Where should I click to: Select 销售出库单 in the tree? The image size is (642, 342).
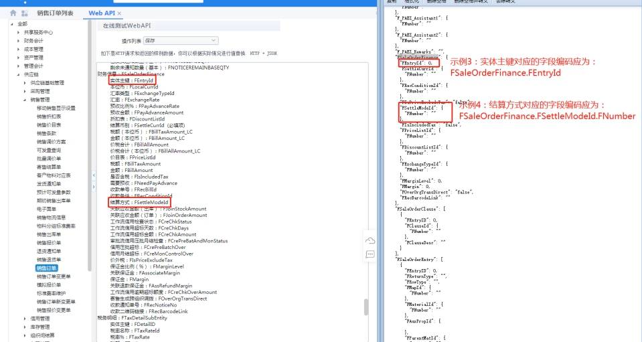click(x=49, y=234)
